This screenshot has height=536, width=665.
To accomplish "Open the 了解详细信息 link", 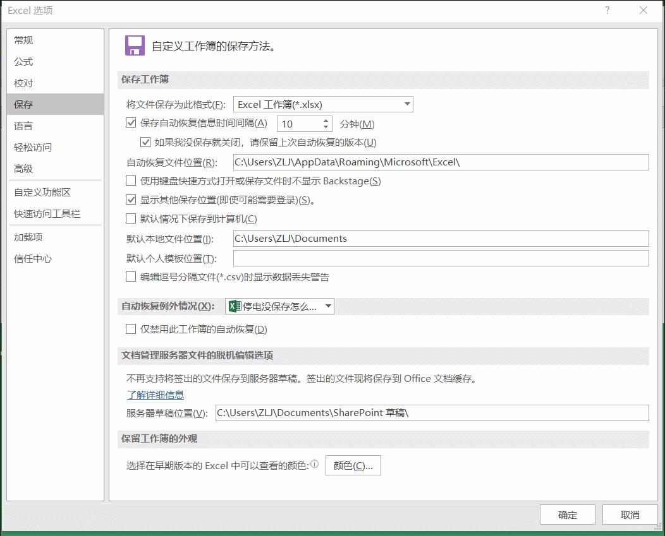I will coord(156,395).
